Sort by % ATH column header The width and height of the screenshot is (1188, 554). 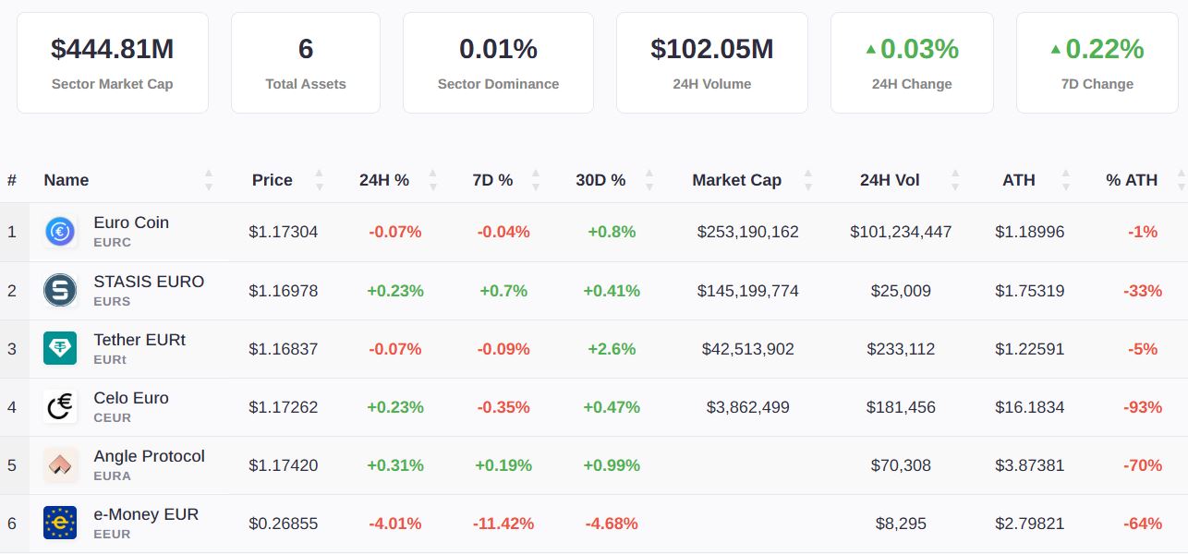pos(1132,180)
